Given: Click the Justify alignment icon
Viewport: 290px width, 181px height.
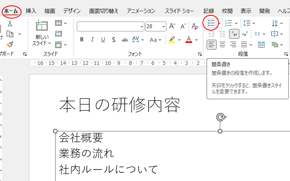Looking at the screenshot, I should [244, 44].
